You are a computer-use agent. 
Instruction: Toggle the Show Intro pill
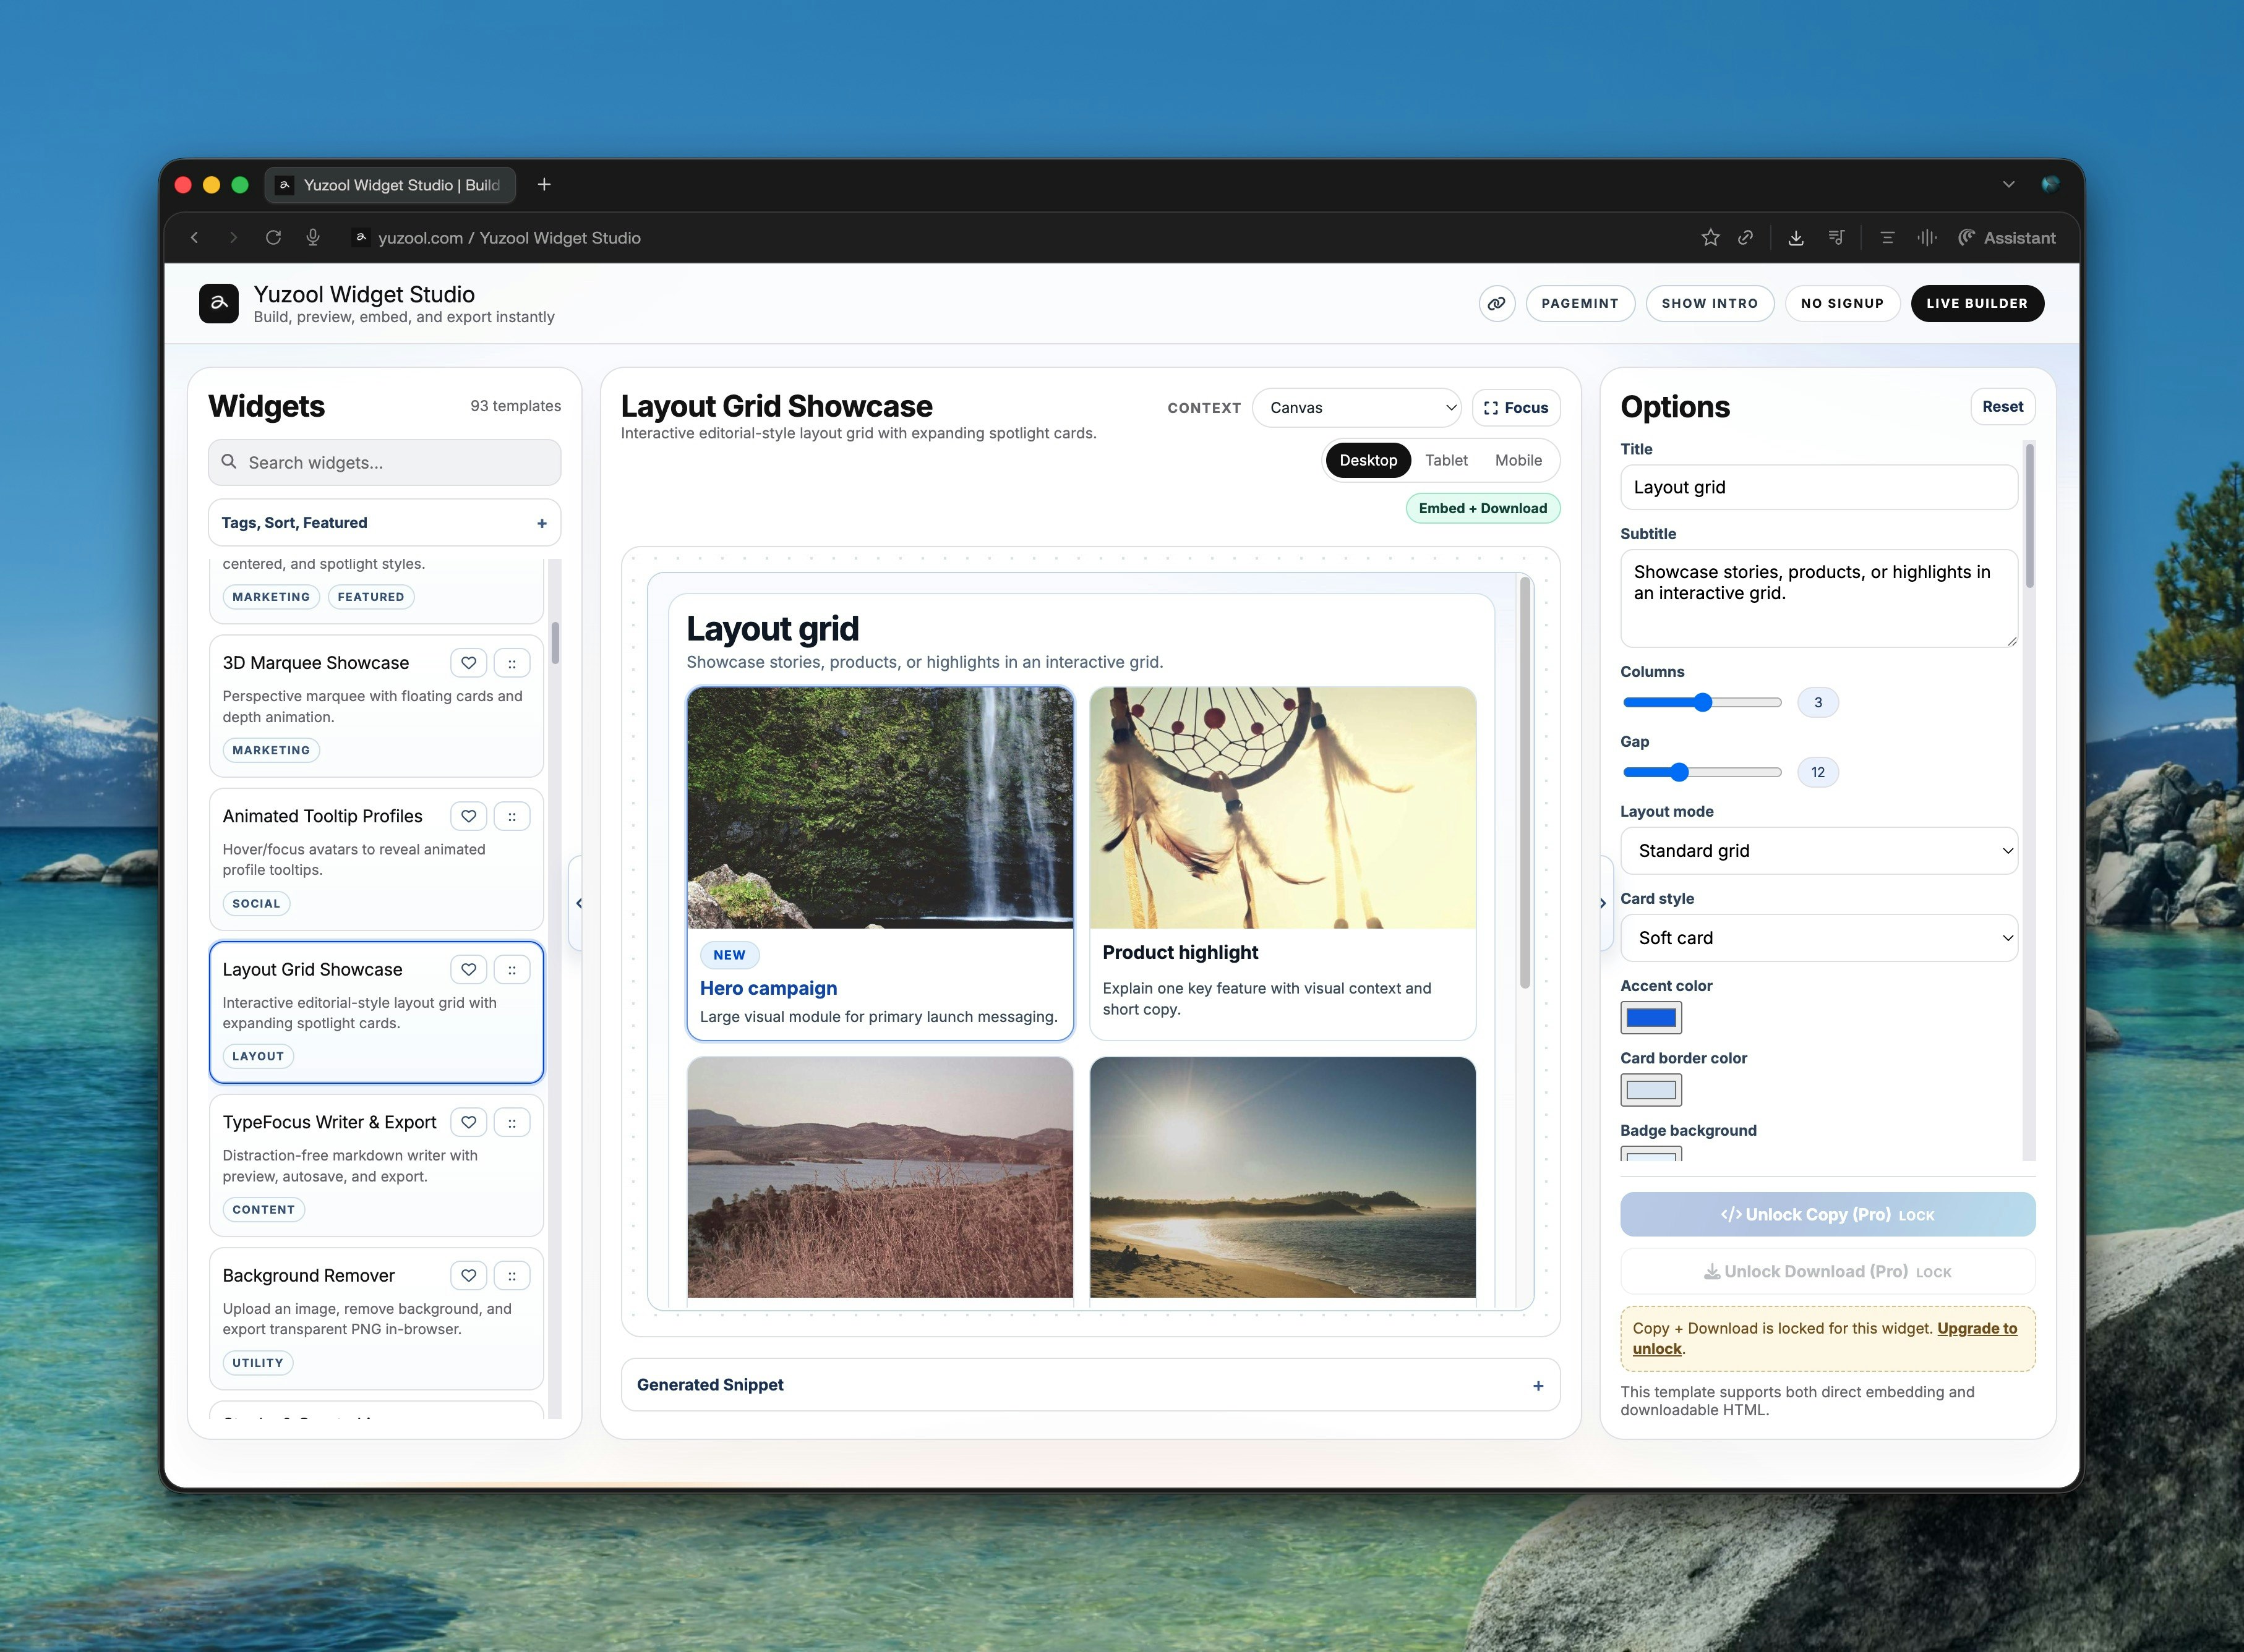pos(1709,303)
